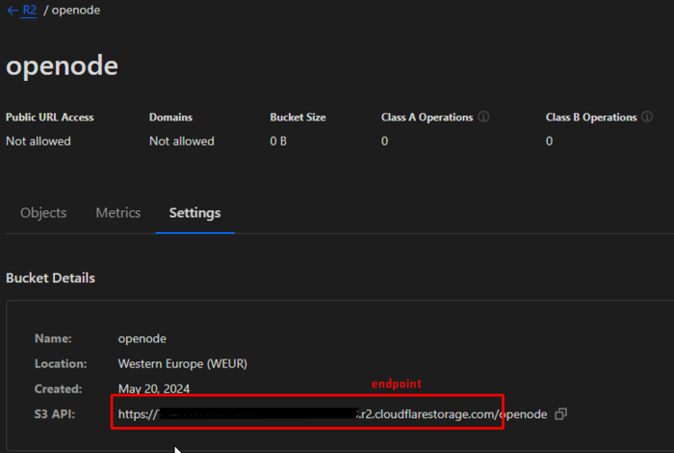Click the Bucket Details heading
Viewport: 674px width, 453px height.
(x=50, y=278)
